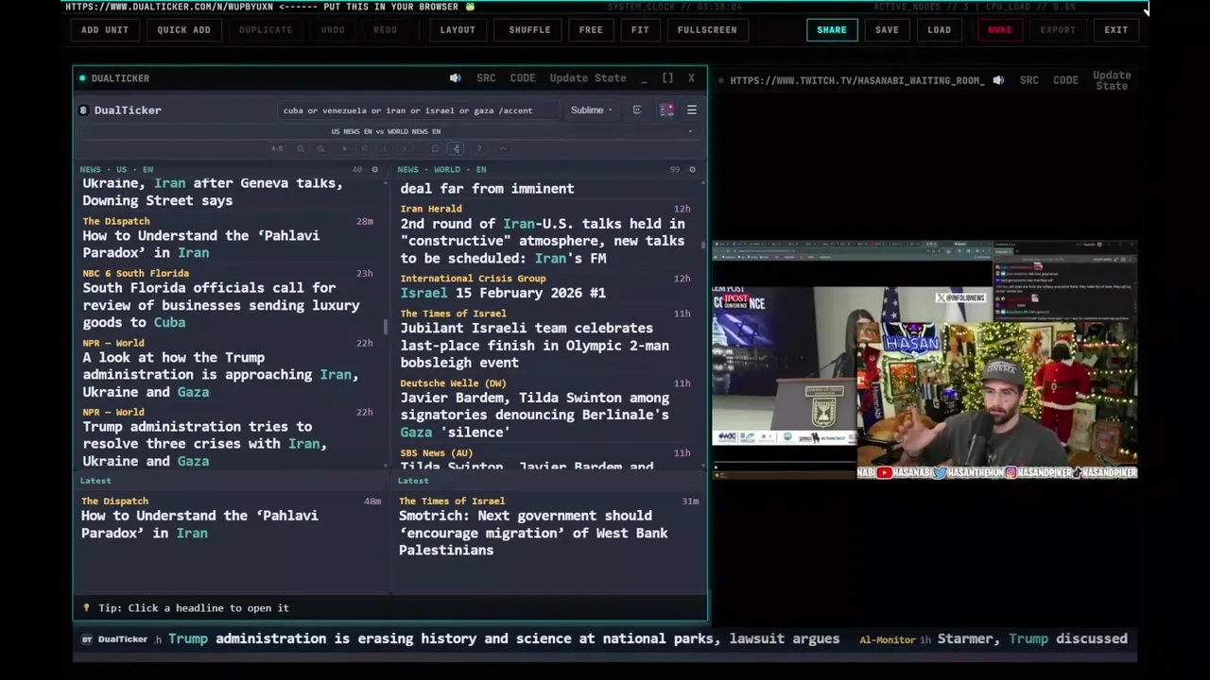
Task: Click the green status dot of DualTicker unit
Action: [83, 78]
